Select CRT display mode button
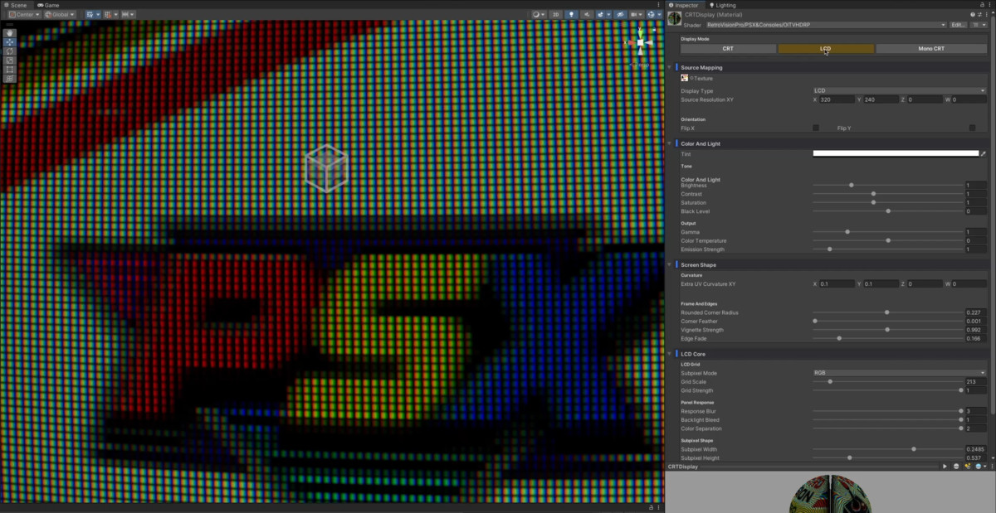996x513 pixels. click(x=728, y=49)
